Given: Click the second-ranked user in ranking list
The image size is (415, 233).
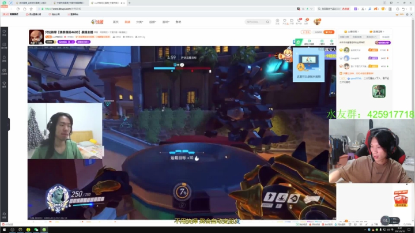Looking at the screenshot, I should click(x=365, y=58).
